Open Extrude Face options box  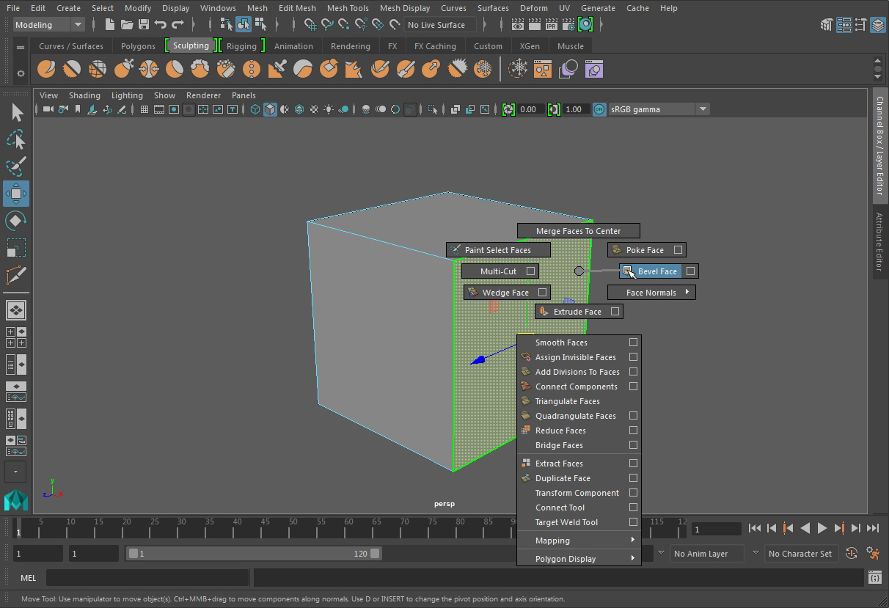(x=615, y=312)
